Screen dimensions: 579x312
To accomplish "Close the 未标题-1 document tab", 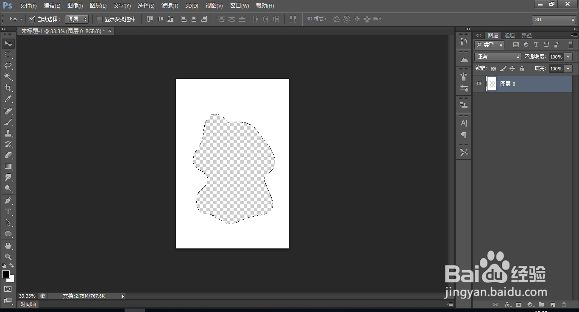I will (110, 31).
